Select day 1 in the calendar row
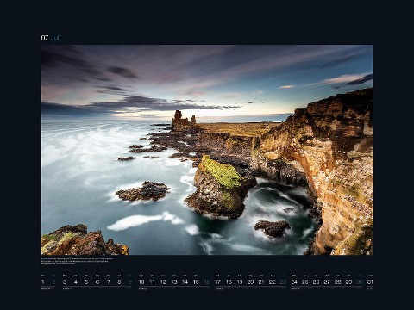Screen dimensions: 414x310 click(x=43, y=282)
